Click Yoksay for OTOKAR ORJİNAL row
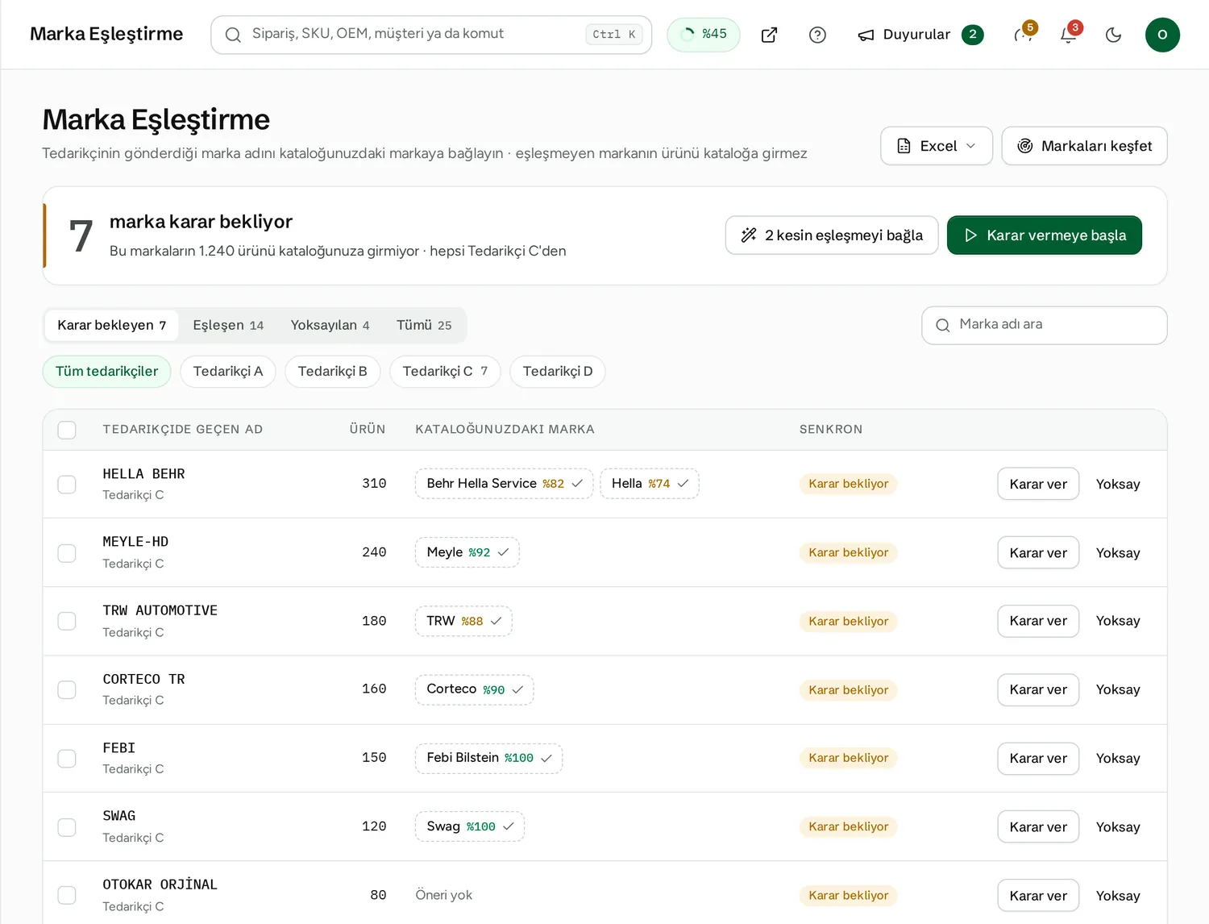This screenshot has width=1209, height=924. 1118,895
